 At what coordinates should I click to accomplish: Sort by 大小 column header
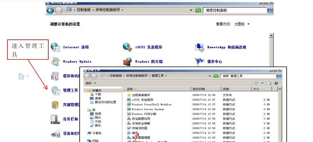click(x=262, y=89)
